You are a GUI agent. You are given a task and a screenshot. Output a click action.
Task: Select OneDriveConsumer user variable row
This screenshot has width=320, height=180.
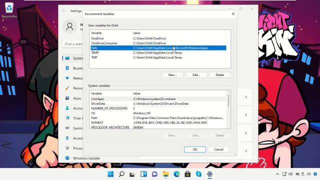point(158,43)
